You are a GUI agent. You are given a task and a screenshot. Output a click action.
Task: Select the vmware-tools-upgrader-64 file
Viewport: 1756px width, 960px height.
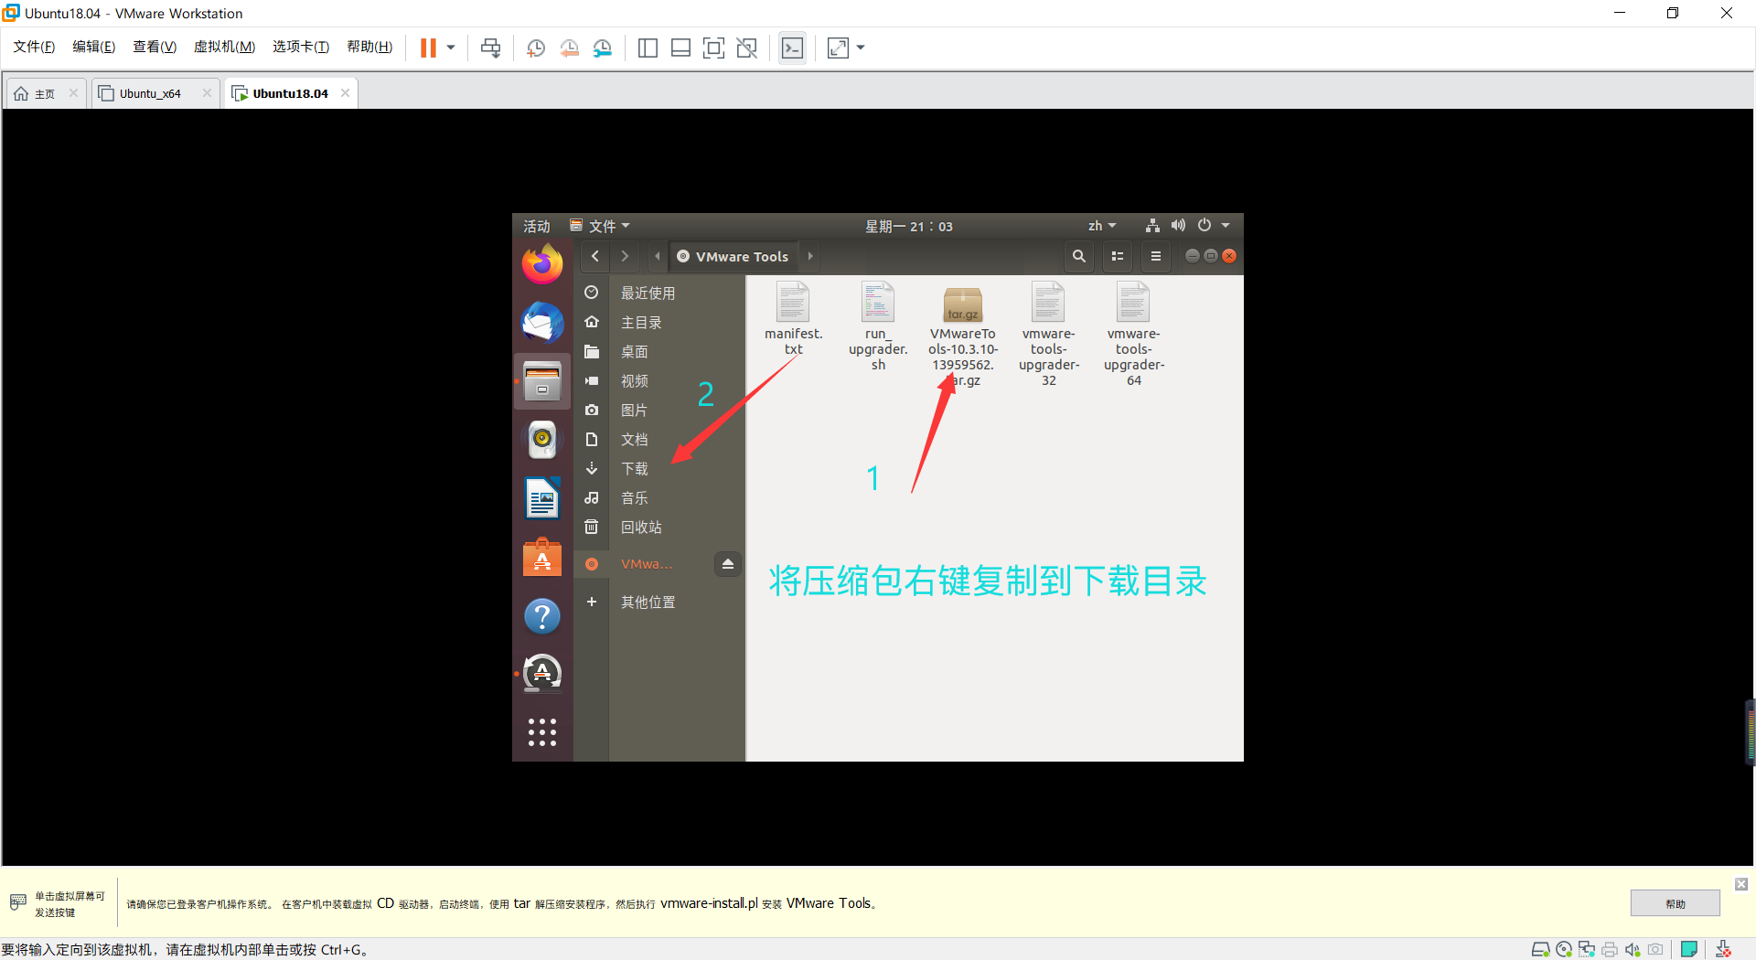coord(1134,335)
